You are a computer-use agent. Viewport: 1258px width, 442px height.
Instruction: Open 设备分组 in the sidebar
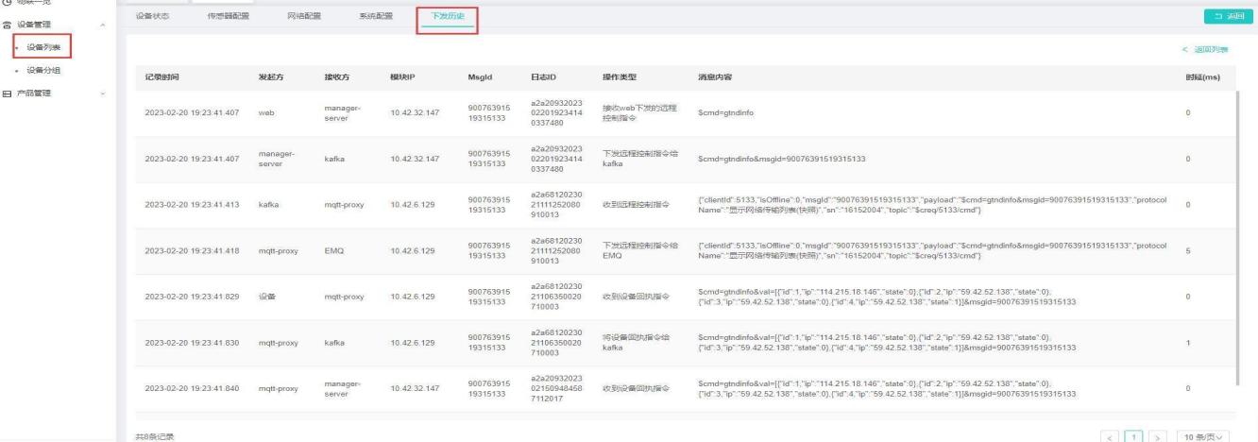(x=43, y=70)
